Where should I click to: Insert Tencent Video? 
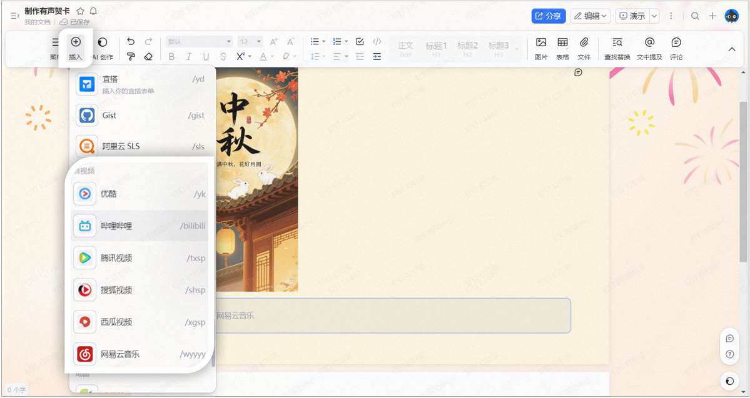tap(139, 258)
